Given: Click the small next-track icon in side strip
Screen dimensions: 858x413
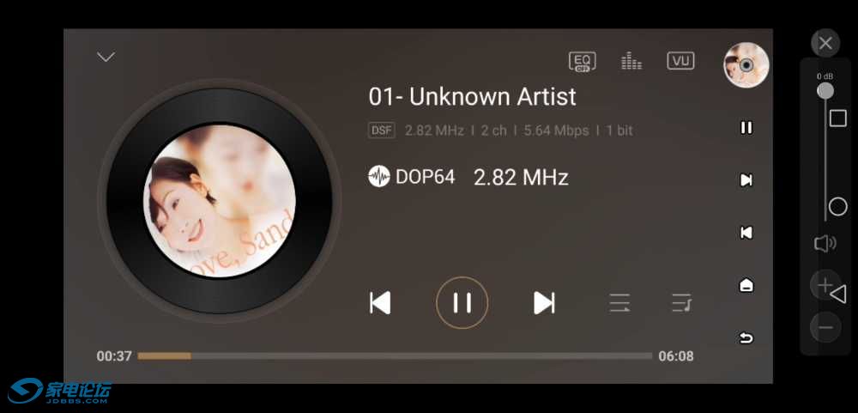Looking at the screenshot, I should pyautogui.click(x=746, y=180).
